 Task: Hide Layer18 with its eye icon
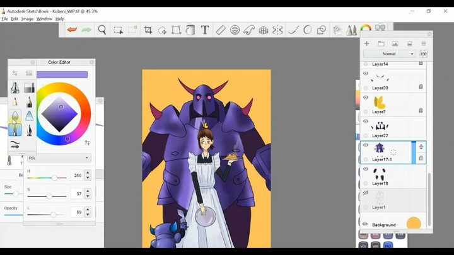[x=365, y=169]
